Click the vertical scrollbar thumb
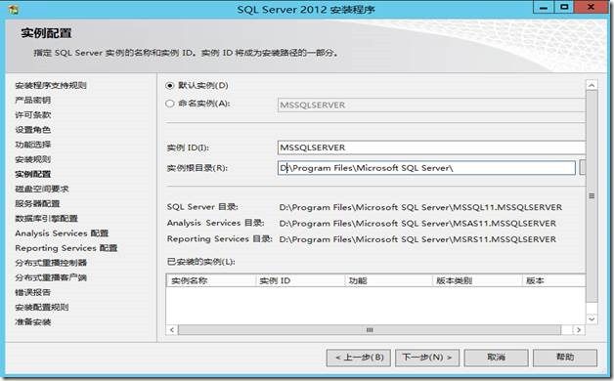614x381 pixels. click(x=592, y=196)
